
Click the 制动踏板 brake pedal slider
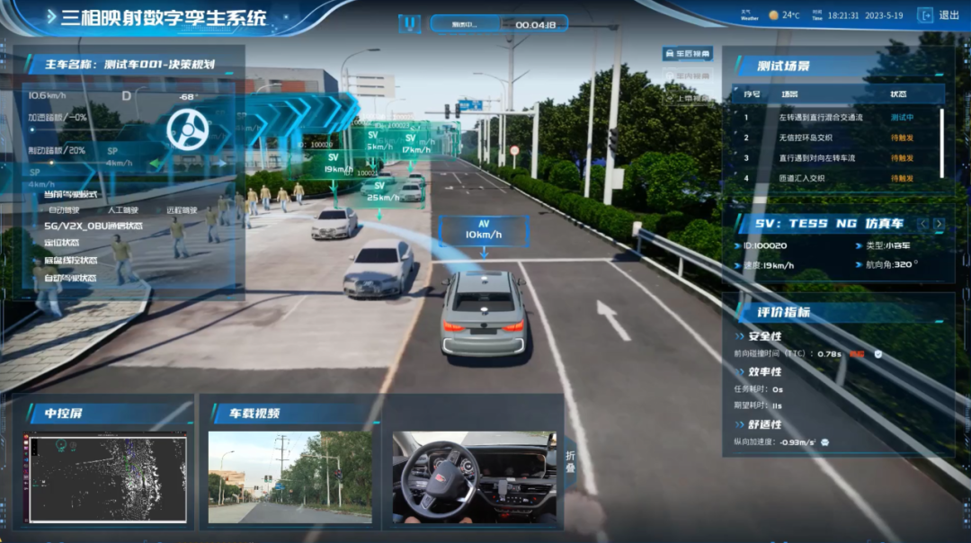(54, 163)
